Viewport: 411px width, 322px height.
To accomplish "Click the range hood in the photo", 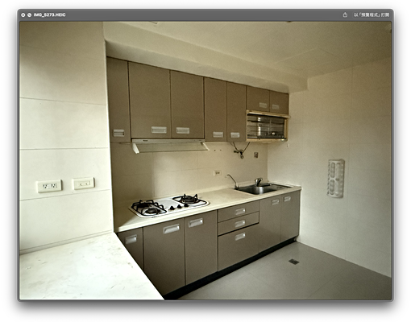I will [x=169, y=146].
